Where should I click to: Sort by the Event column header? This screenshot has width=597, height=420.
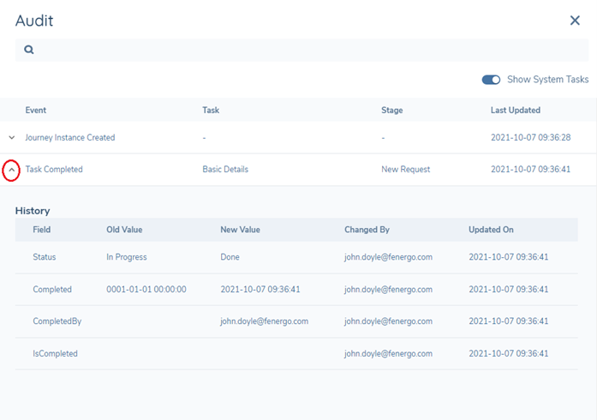36,111
